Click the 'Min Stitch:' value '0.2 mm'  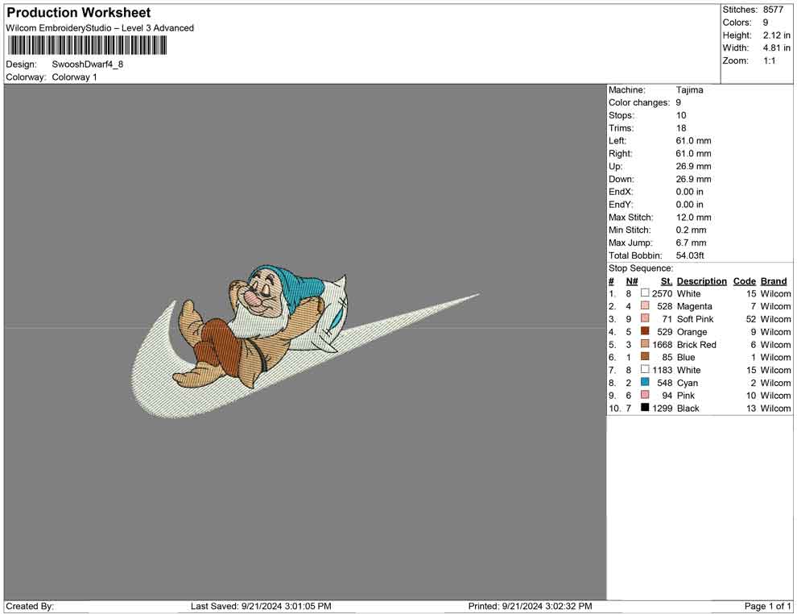tap(691, 230)
